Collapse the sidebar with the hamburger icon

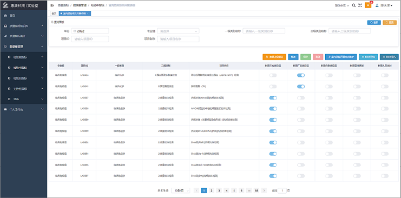(x=52, y=5)
